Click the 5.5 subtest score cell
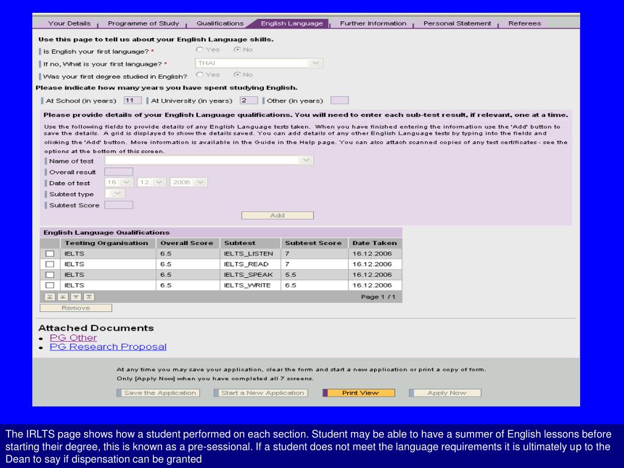Viewport: 624px width, 468px height. pos(314,275)
